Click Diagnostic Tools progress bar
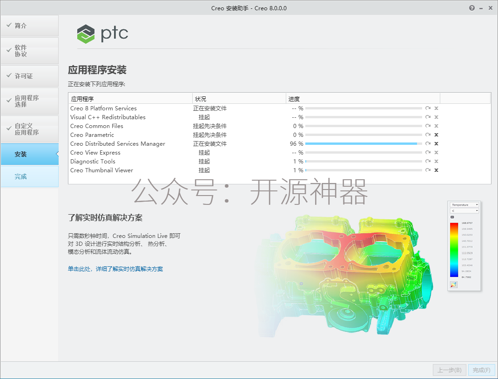The height and width of the screenshot is (379, 498). (363, 162)
